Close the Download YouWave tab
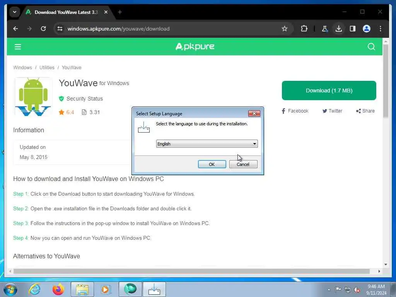Viewport: 396px width, 297px height. point(106,12)
